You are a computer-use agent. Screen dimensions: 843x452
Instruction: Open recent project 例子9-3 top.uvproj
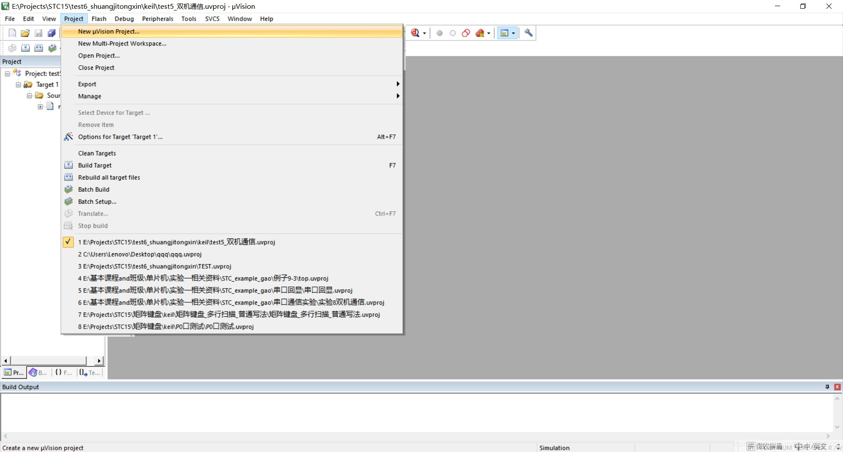pyautogui.click(x=232, y=278)
